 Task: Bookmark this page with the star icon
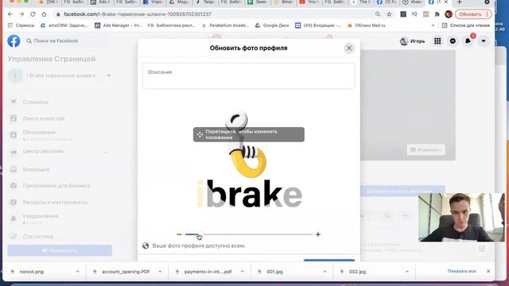click(x=389, y=14)
